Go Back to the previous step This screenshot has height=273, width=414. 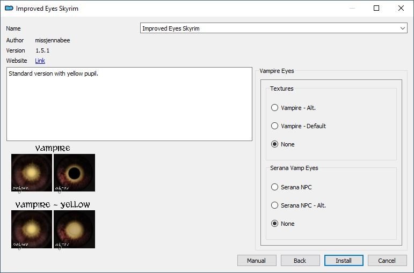point(300,260)
